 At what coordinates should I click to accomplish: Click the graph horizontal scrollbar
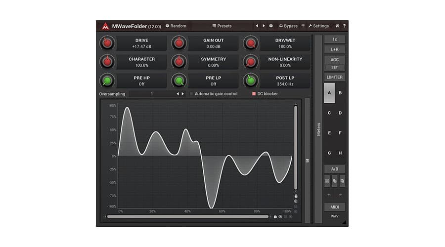click(x=187, y=217)
